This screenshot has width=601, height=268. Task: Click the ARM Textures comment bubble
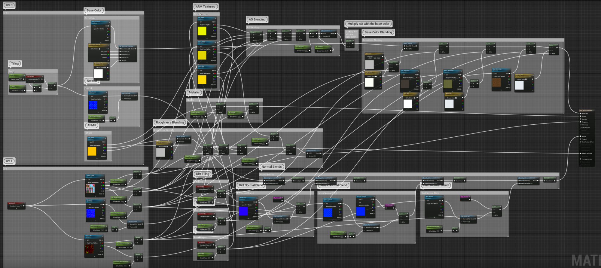click(206, 7)
